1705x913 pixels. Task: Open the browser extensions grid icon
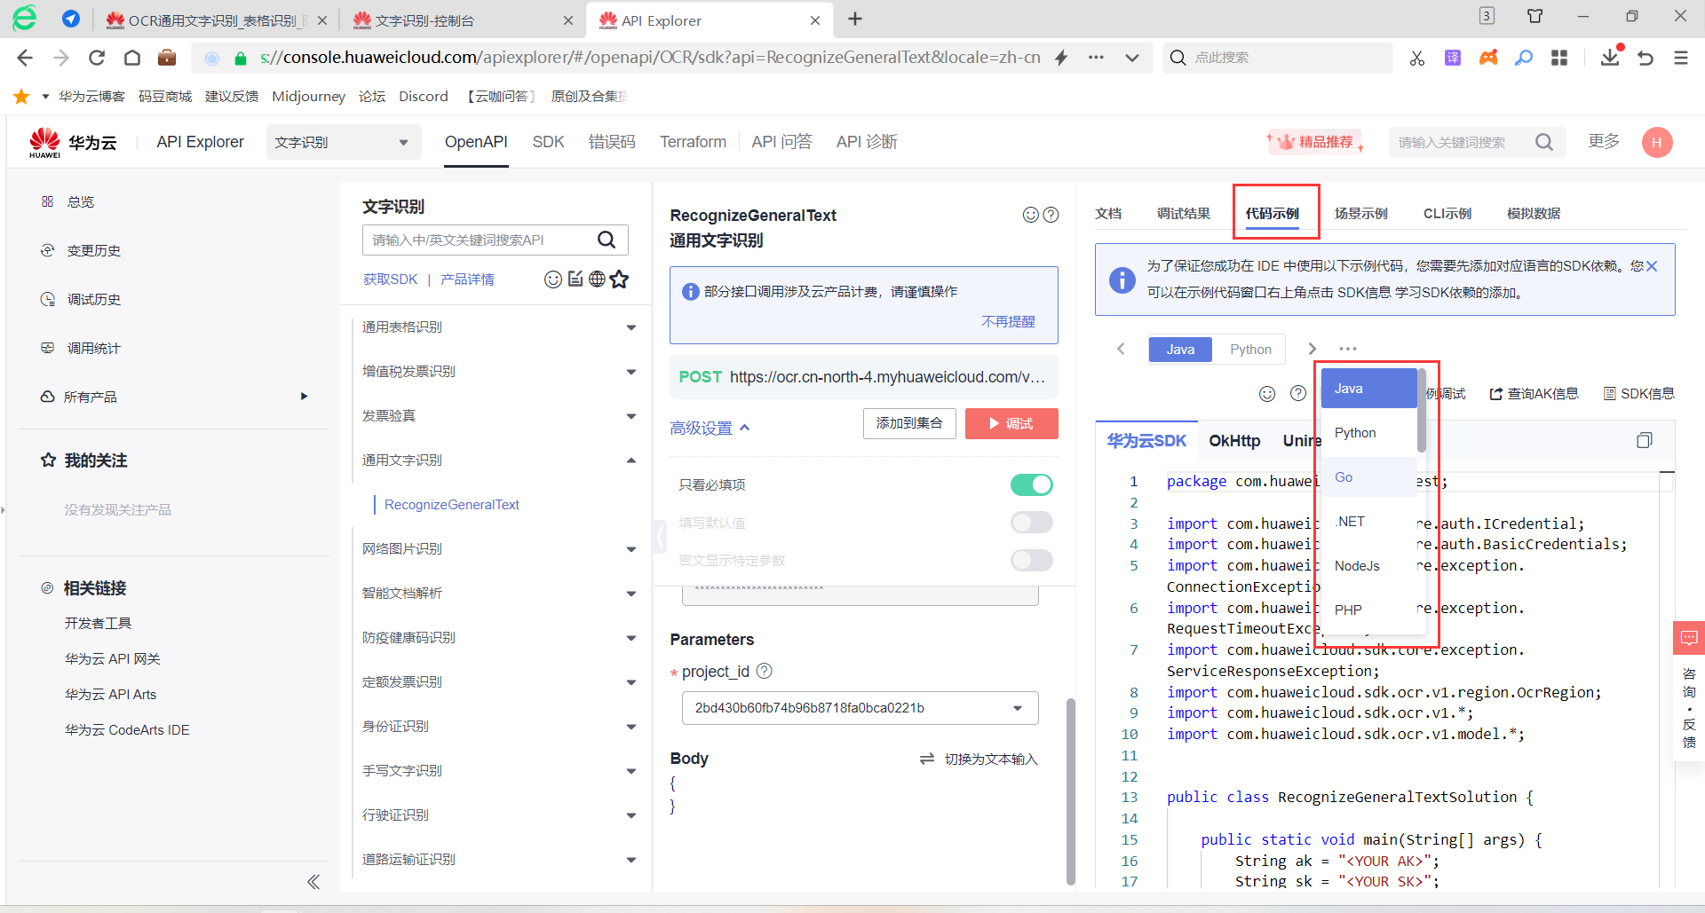[1559, 58]
